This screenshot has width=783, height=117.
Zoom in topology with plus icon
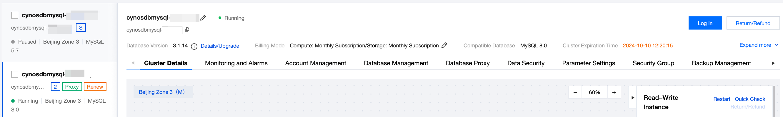point(614,92)
